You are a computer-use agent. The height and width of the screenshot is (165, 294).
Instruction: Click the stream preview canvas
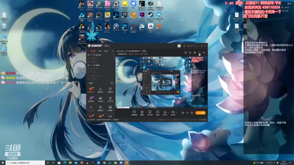[161, 82]
